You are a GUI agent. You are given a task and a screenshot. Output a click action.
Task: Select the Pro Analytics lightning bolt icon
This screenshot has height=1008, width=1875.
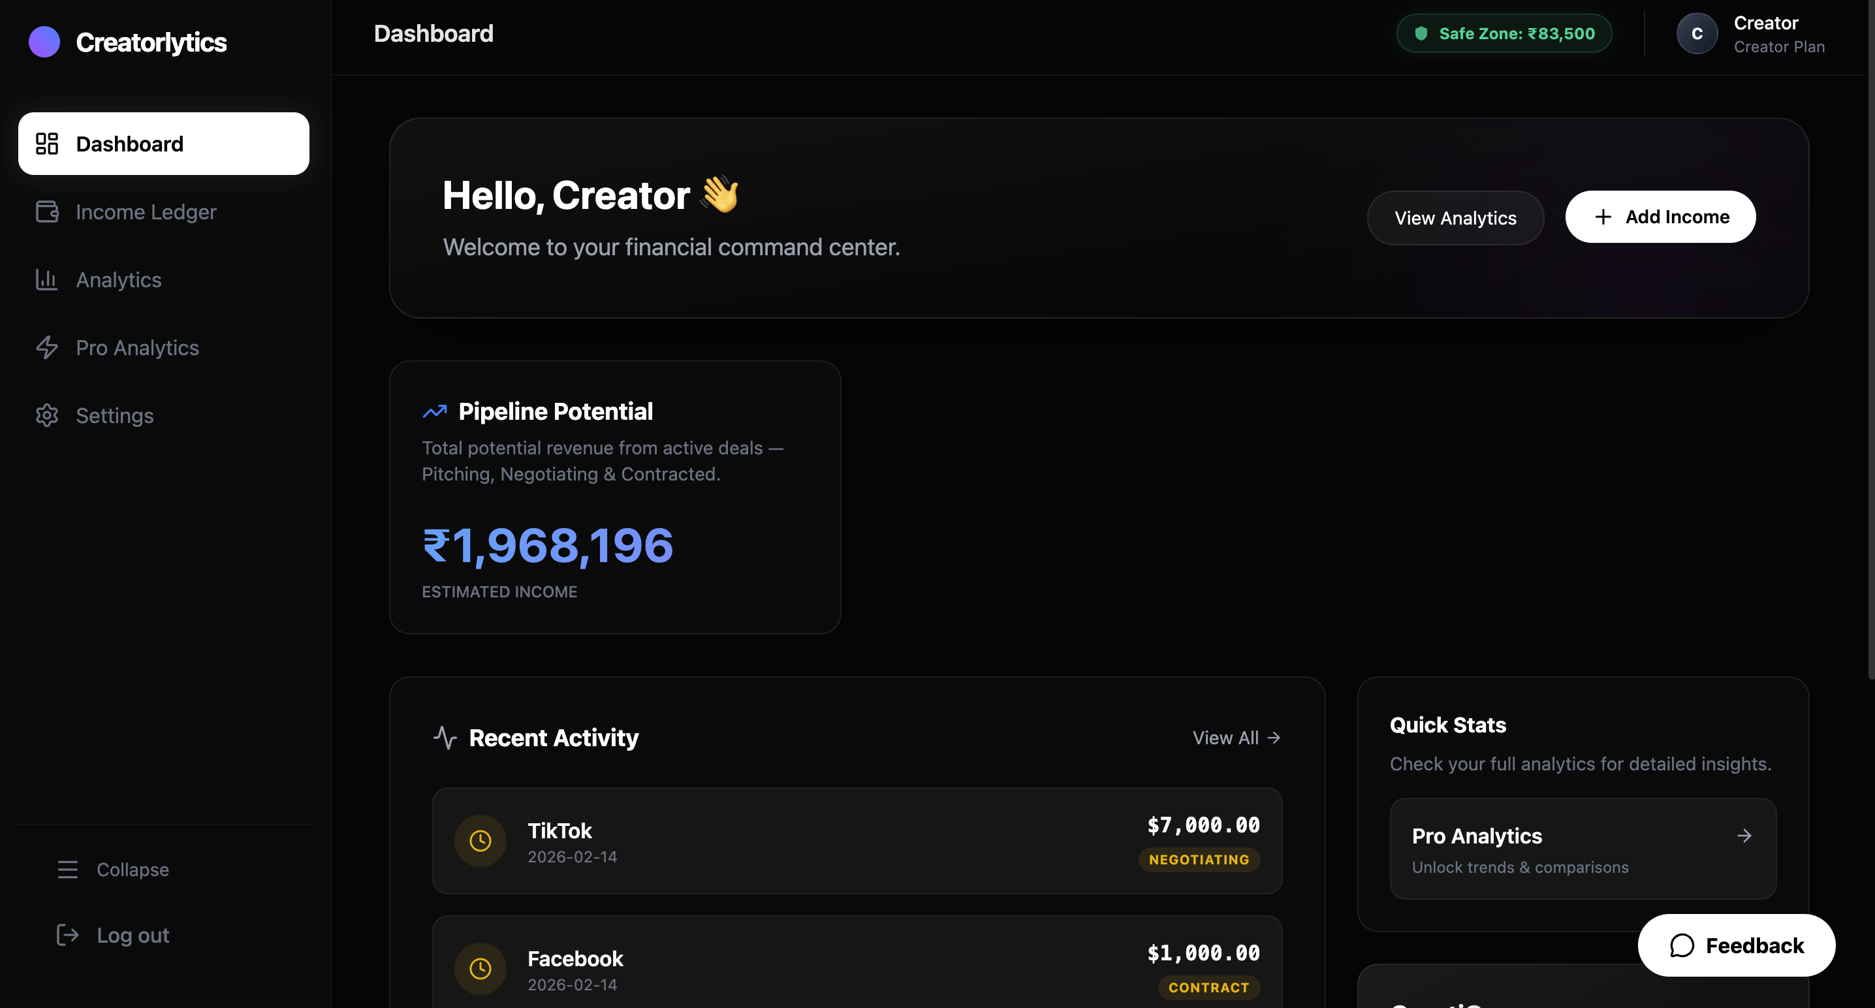[x=46, y=347]
